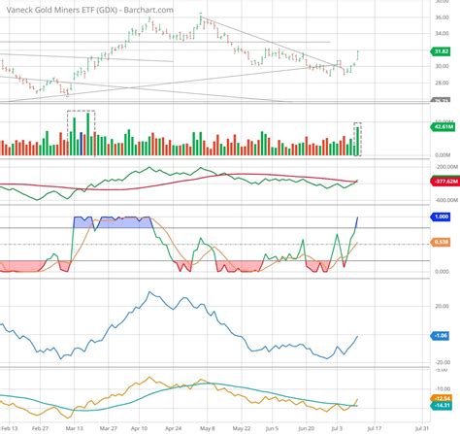Click the 30.00 price axis label
Viewport: 460px width, 434px height.
(x=442, y=66)
